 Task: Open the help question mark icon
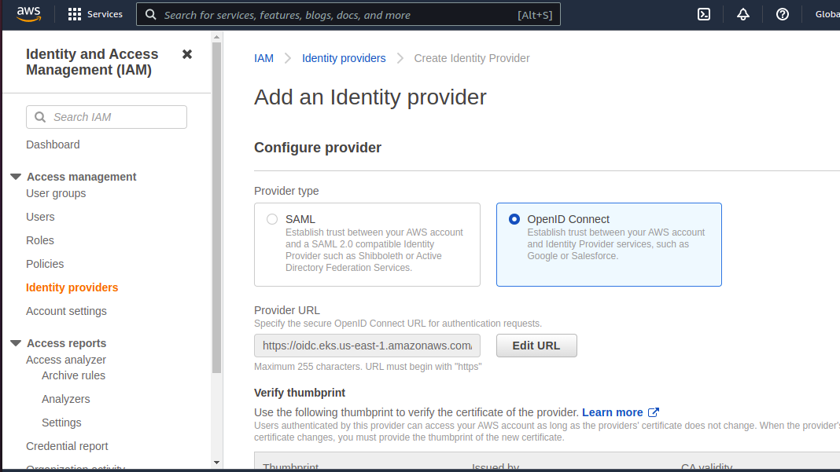click(782, 14)
